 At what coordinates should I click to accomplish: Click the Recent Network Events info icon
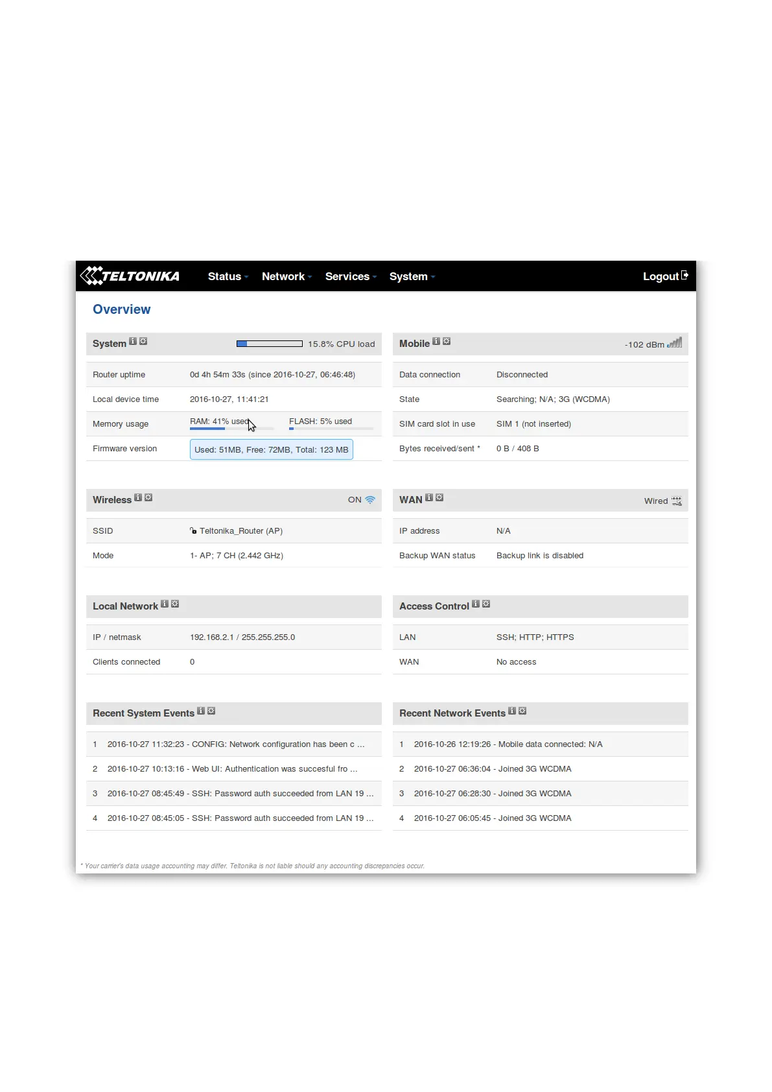pyautogui.click(x=512, y=711)
